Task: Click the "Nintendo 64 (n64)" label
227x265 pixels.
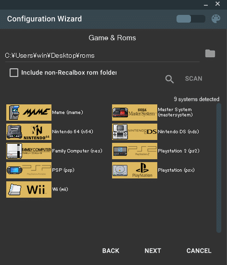Action: [73, 132]
